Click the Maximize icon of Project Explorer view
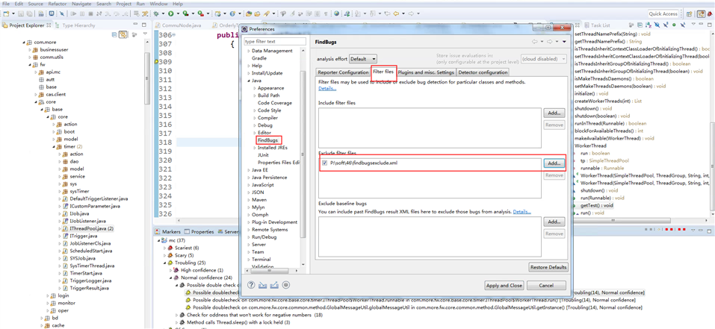The height and width of the screenshot is (329, 715). pyautogui.click(x=143, y=25)
